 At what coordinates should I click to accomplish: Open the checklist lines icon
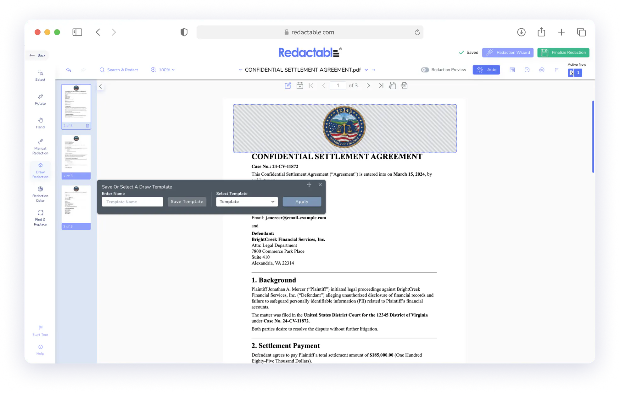(557, 70)
